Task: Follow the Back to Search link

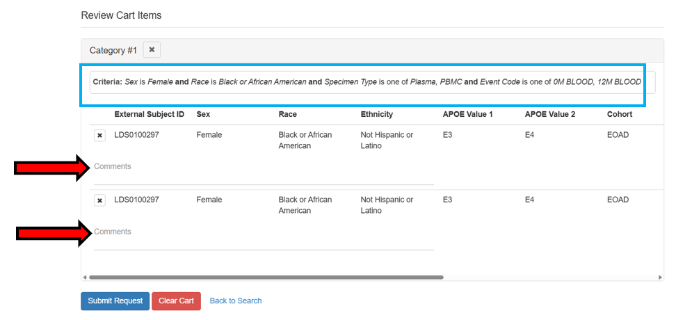Action: click(x=236, y=301)
